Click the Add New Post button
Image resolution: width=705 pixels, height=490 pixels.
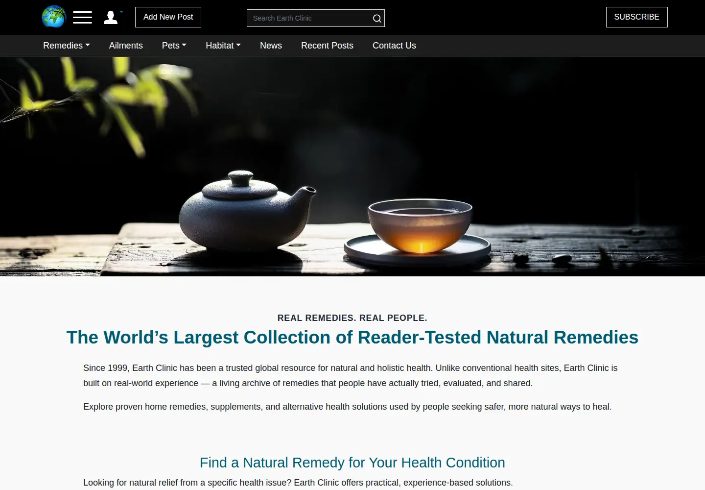pyautogui.click(x=168, y=17)
